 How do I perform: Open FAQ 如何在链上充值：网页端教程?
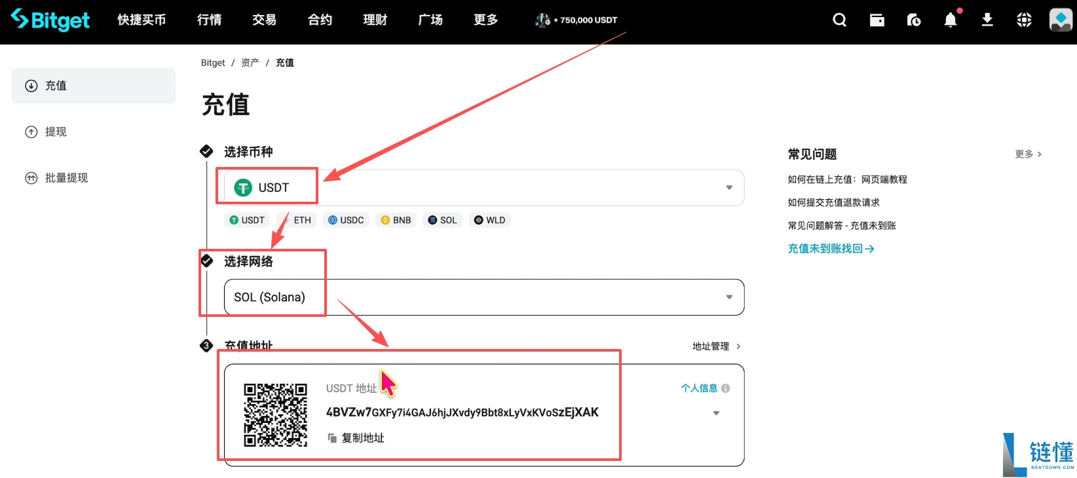(847, 179)
